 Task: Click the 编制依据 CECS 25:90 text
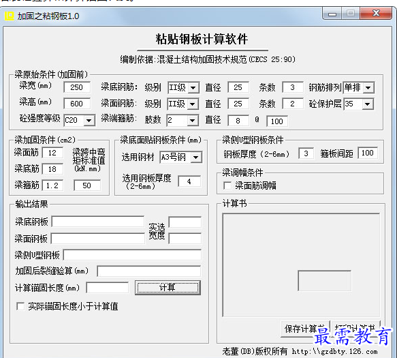(x=208, y=60)
